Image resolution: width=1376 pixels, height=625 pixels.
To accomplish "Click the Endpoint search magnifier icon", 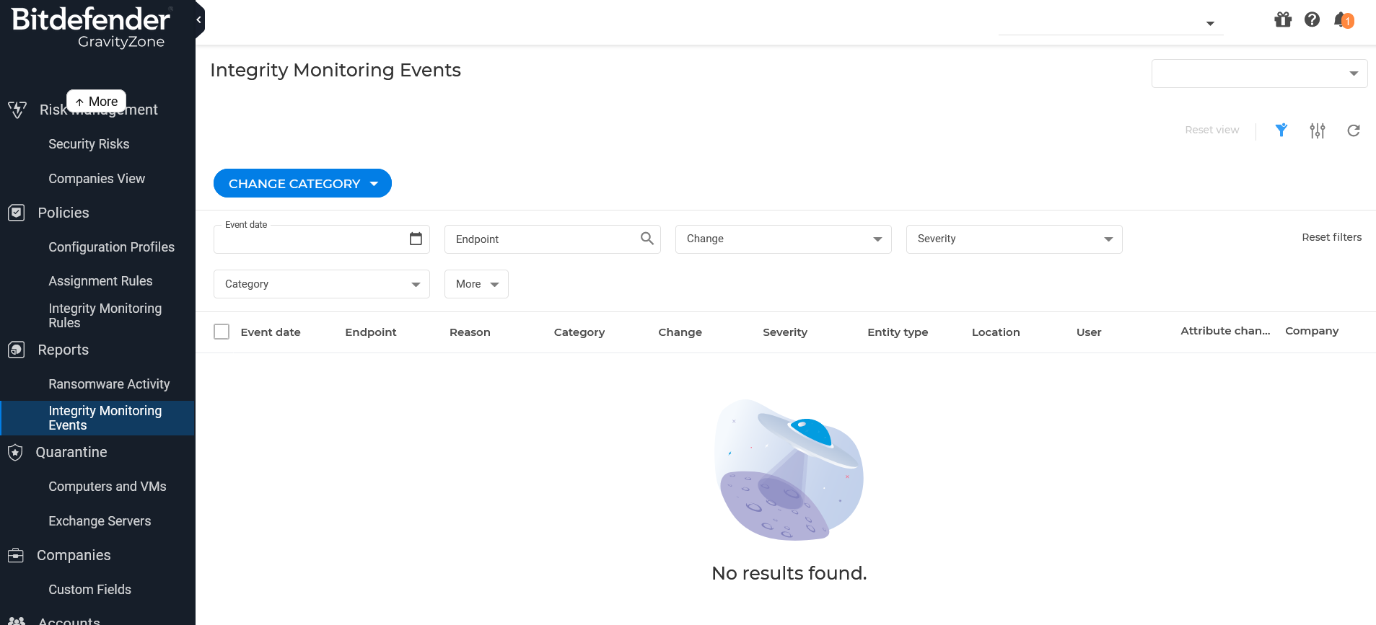I will [647, 239].
